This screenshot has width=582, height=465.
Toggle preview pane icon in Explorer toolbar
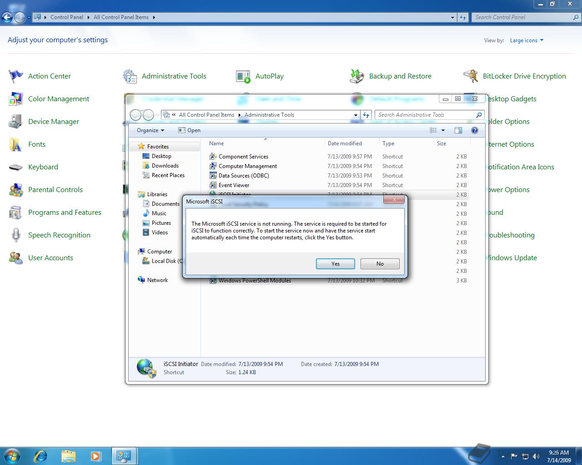click(x=458, y=130)
